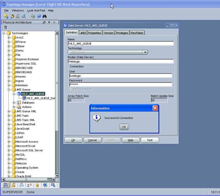Click the tree panel vertical scrollbar
Screen dimensions: 220x196
(57, 104)
